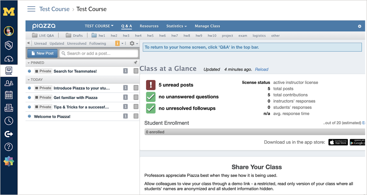Screen dimensions: 367x195
Task: Open the Help question mark icon
Action: click(8, 147)
